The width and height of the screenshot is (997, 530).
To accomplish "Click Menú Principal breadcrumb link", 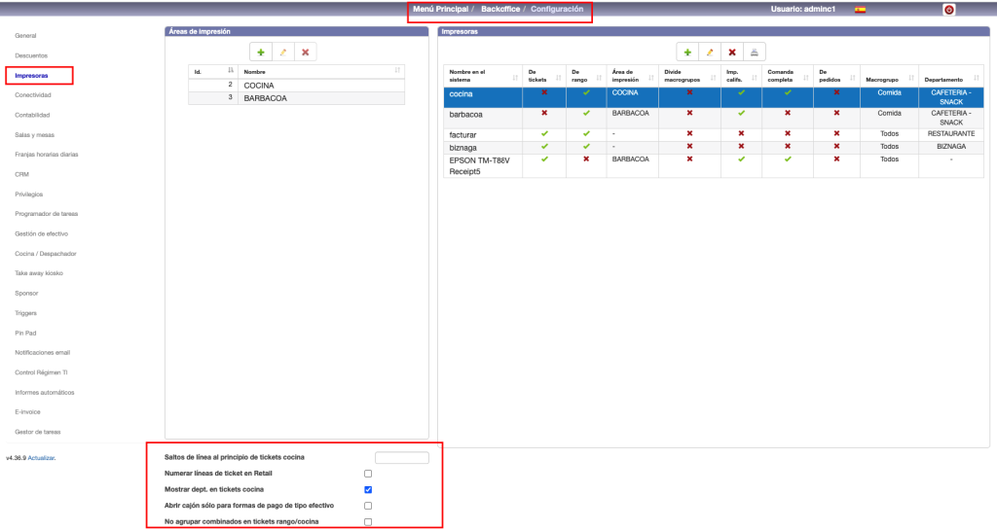I will [x=441, y=9].
